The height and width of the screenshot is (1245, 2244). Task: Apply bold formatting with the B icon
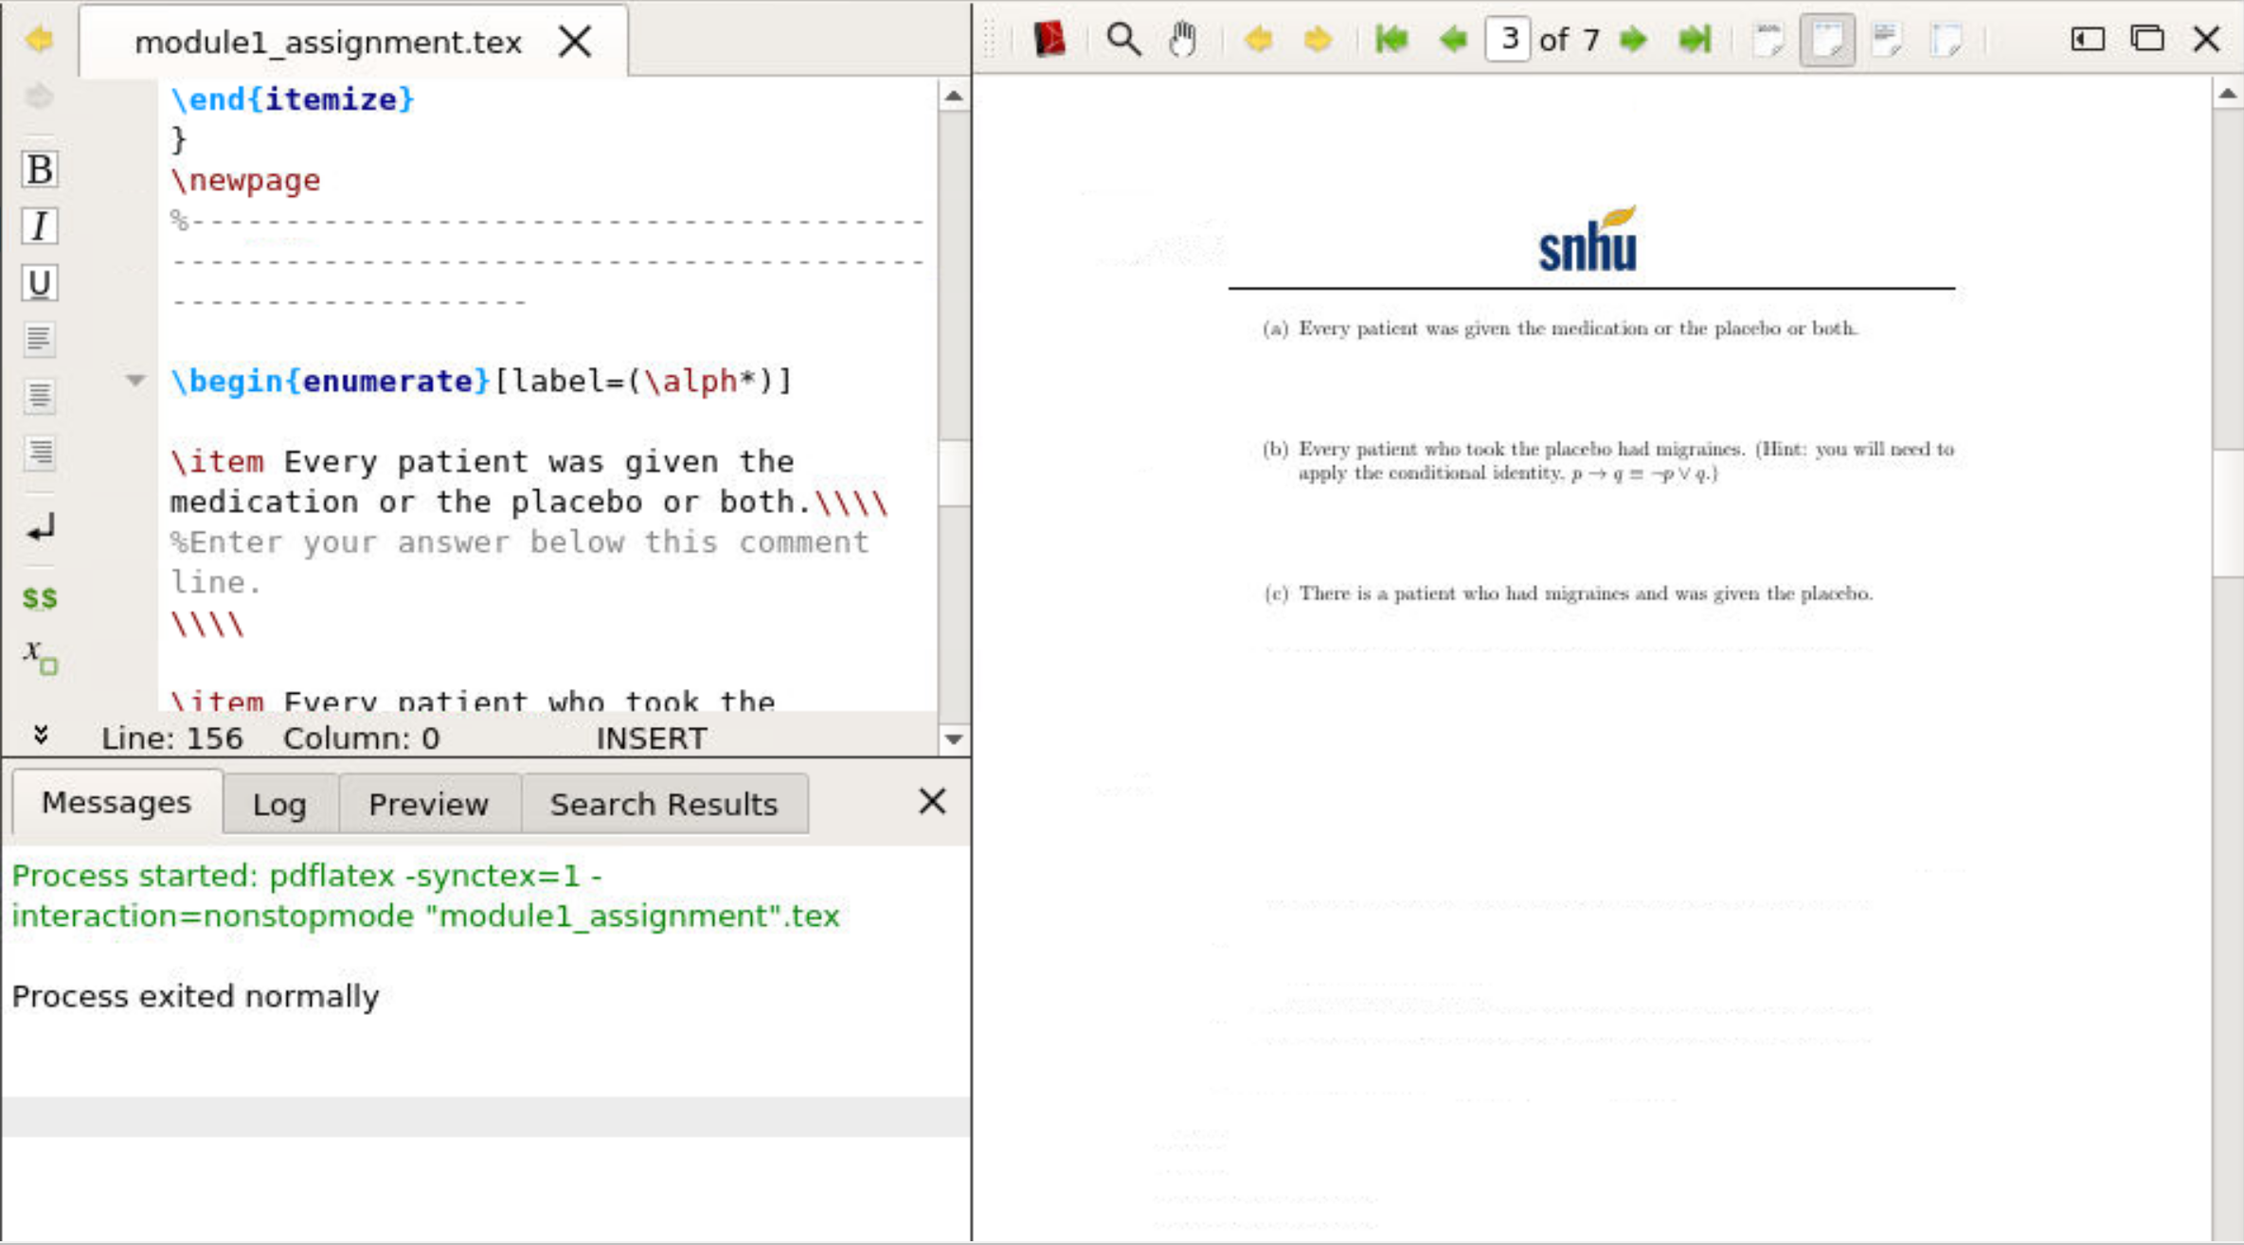(x=39, y=169)
